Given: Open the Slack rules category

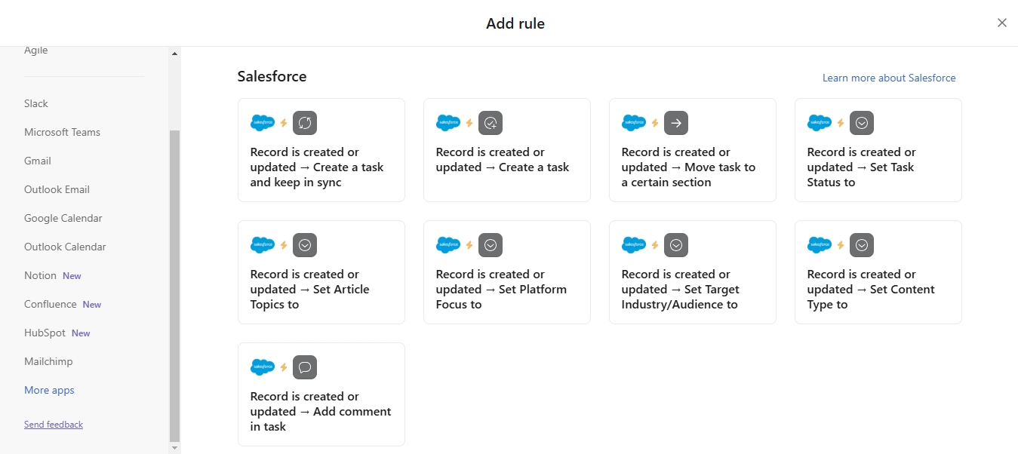Looking at the screenshot, I should (x=36, y=103).
